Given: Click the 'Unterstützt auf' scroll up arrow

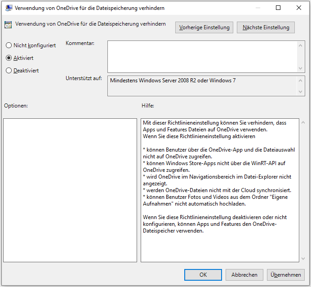Looking at the screenshot, I should tap(301, 81).
